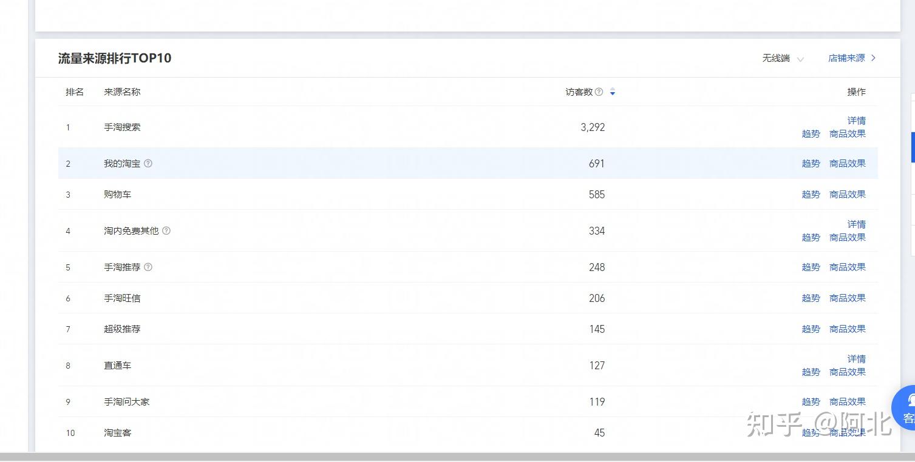
Task: Open the blue customer service bubble
Action: tap(905, 407)
